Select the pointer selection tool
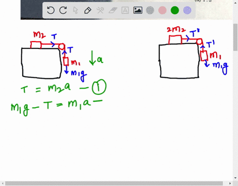 [x=75, y=10]
